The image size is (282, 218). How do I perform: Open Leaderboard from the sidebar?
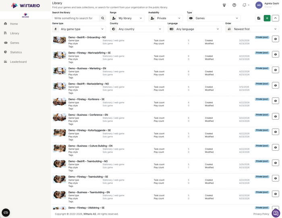(18, 62)
